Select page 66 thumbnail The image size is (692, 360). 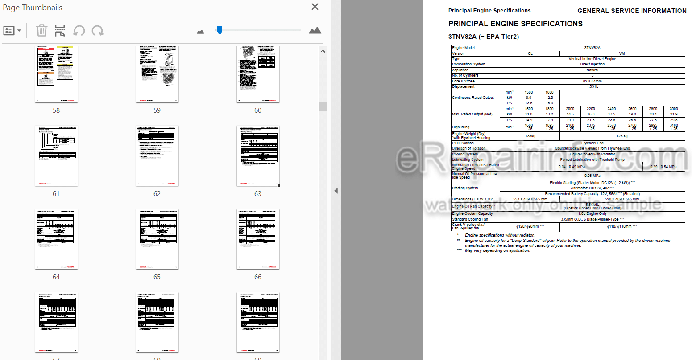click(258, 239)
